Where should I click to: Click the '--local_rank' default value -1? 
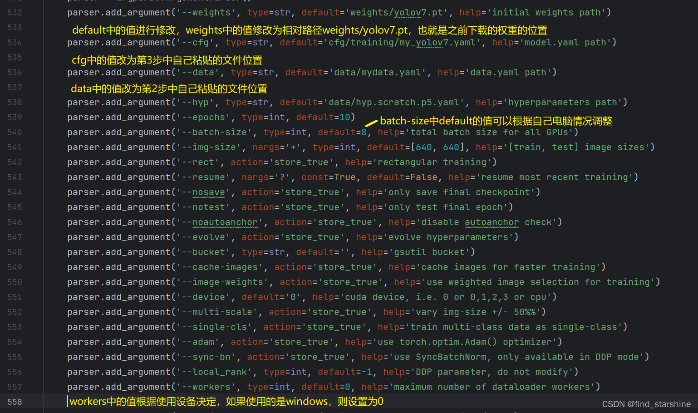(x=368, y=372)
